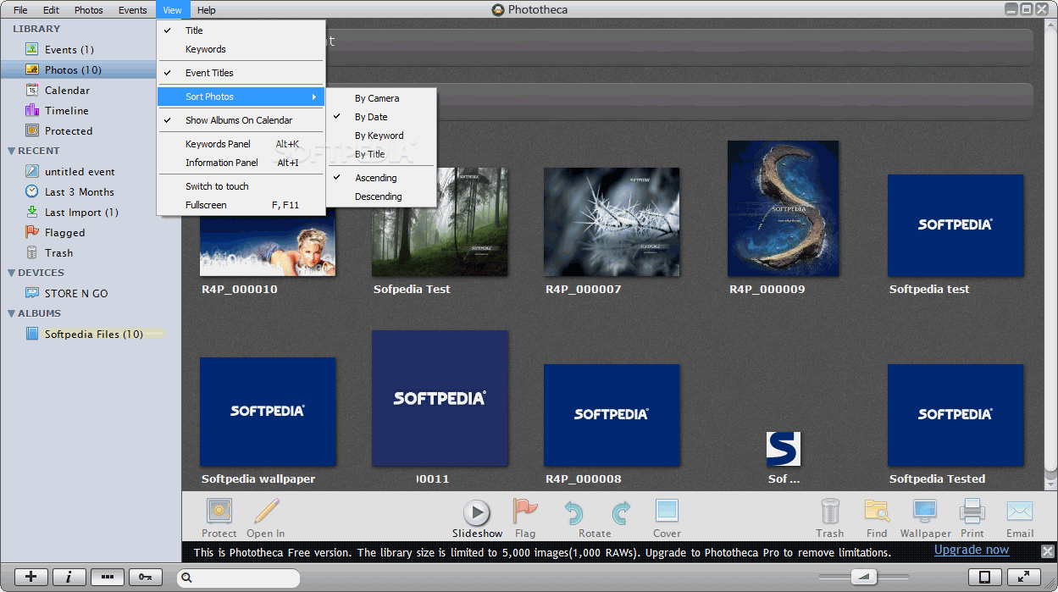
Task: Sort photos By Keyword
Action: click(380, 136)
